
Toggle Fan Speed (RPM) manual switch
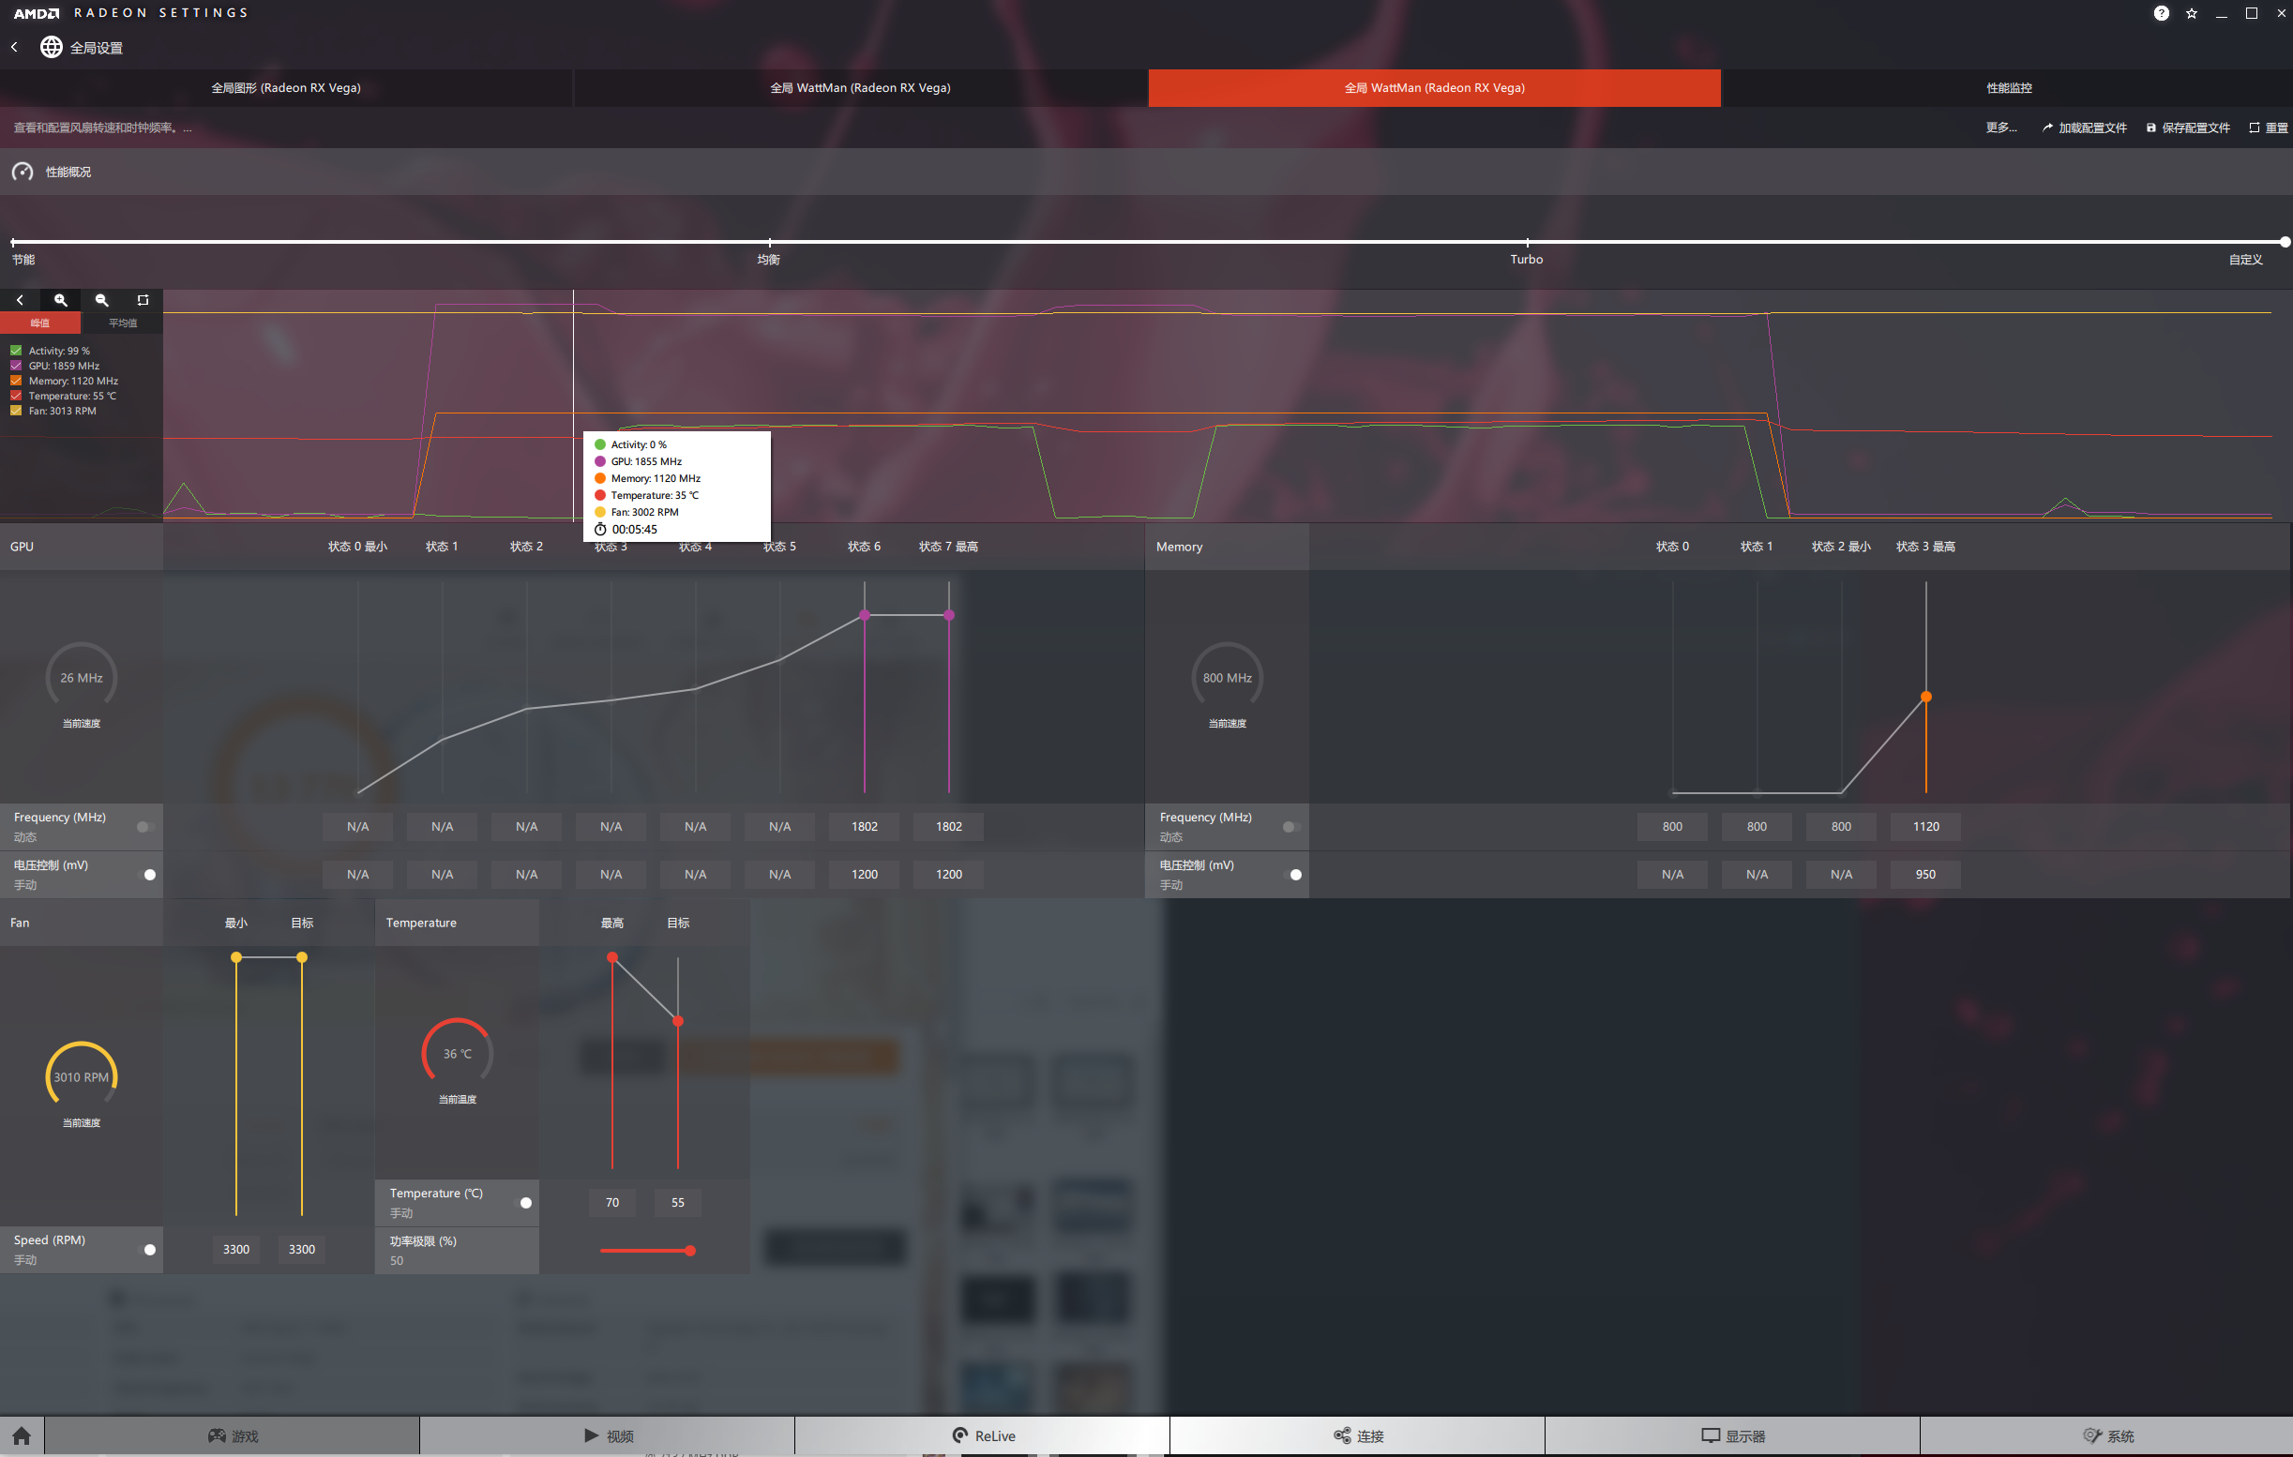[x=145, y=1250]
